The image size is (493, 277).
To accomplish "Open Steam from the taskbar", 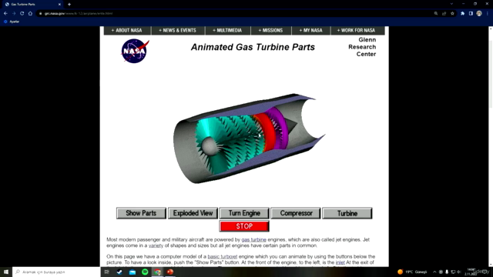I will [x=119, y=272].
